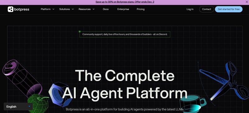
Task: Open the Platform menu
Action: pyautogui.click(x=45, y=9)
